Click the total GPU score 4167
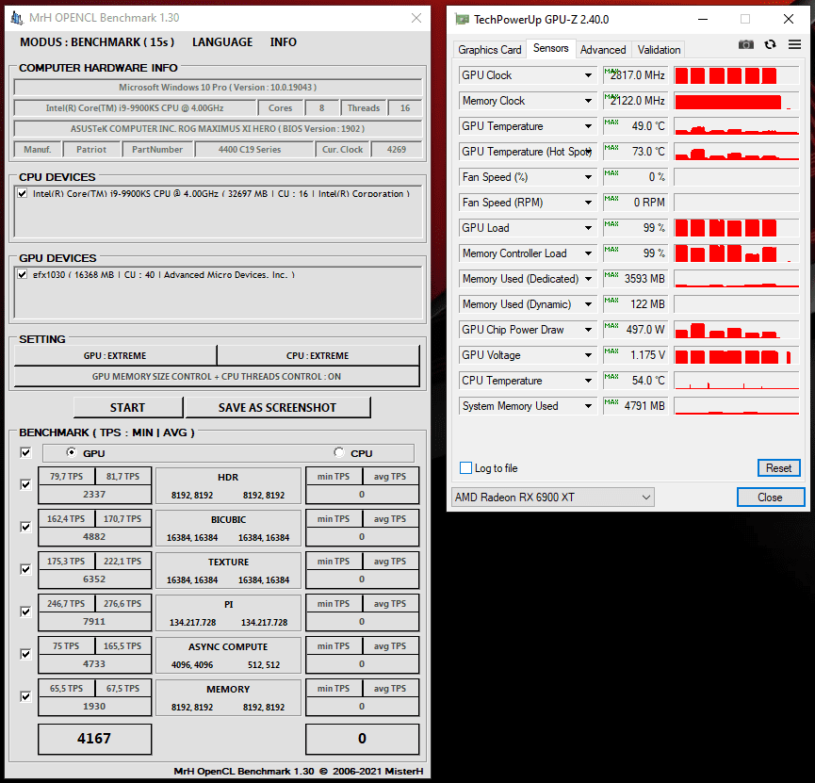 click(94, 739)
